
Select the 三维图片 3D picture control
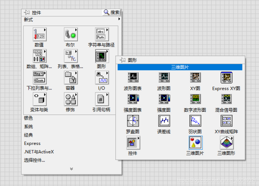click(196, 143)
